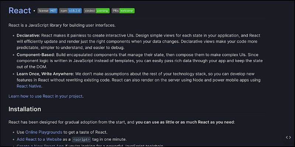This screenshot has width=295, height=147.
Task: Click bold text 'you can use as little or as much React'
Action: (184, 122)
